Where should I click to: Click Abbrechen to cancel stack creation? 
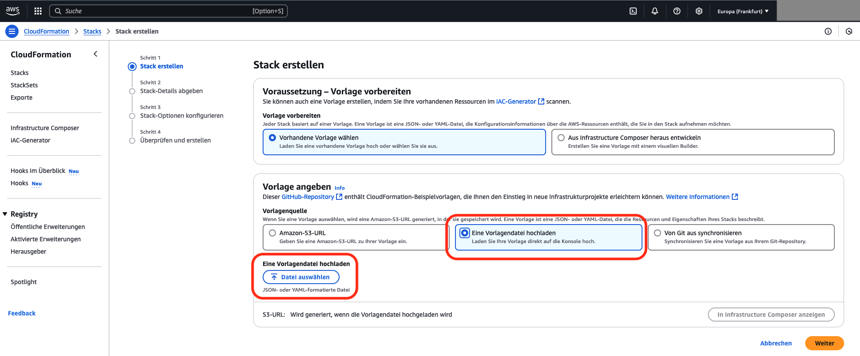[776, 343]
